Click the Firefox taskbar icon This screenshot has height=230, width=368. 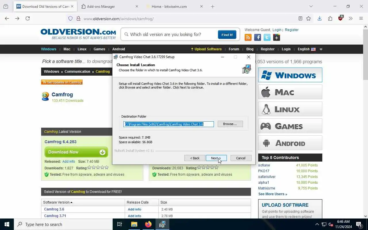[x=148, y=224]
